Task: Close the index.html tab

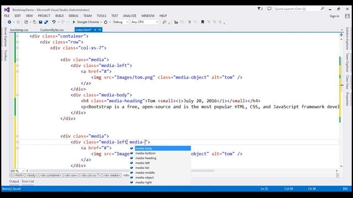Action: click(x=100, y=30)
